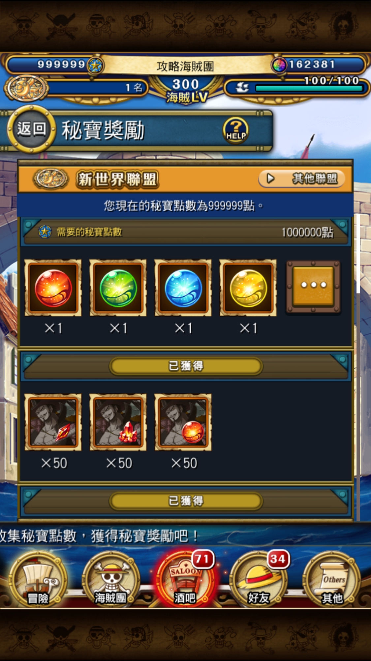Open the 好友 friends straw hat tab
Screen dimensions: 371x661
click(259, 580)
